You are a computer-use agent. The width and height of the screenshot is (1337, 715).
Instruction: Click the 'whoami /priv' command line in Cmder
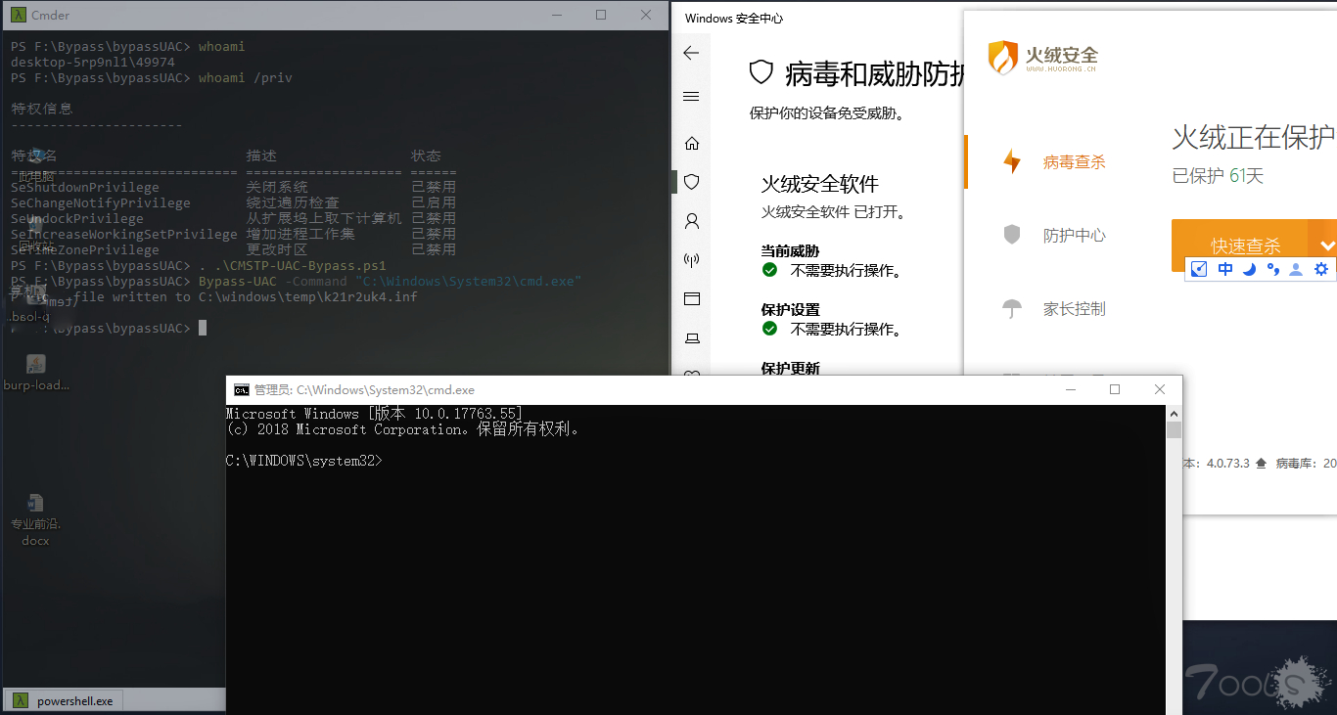152,77
